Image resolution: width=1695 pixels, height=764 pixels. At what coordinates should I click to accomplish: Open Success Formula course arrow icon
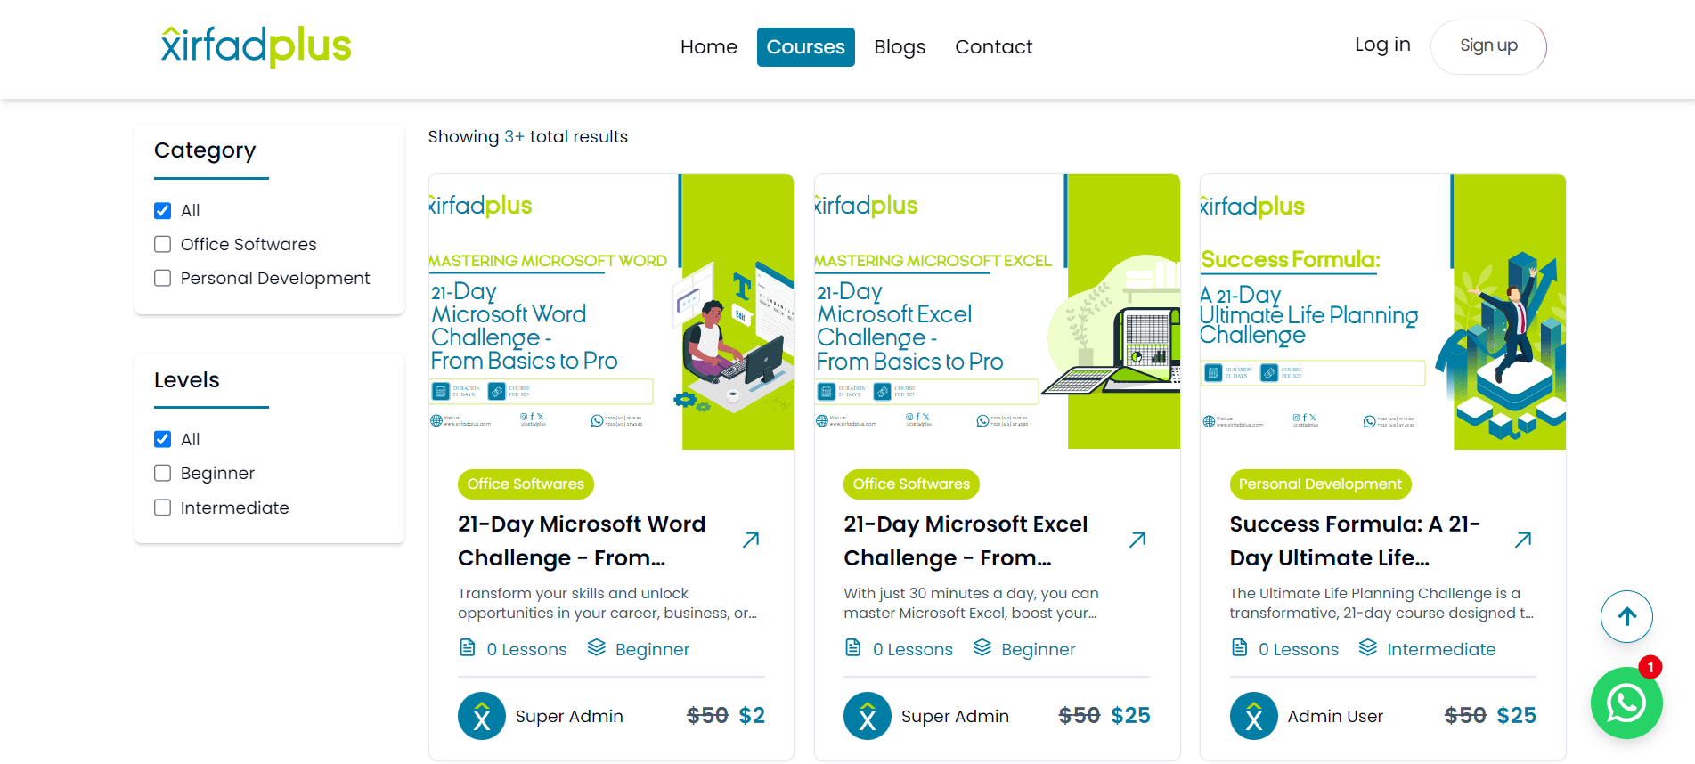pyautogui.click(x=1523, y=540)
